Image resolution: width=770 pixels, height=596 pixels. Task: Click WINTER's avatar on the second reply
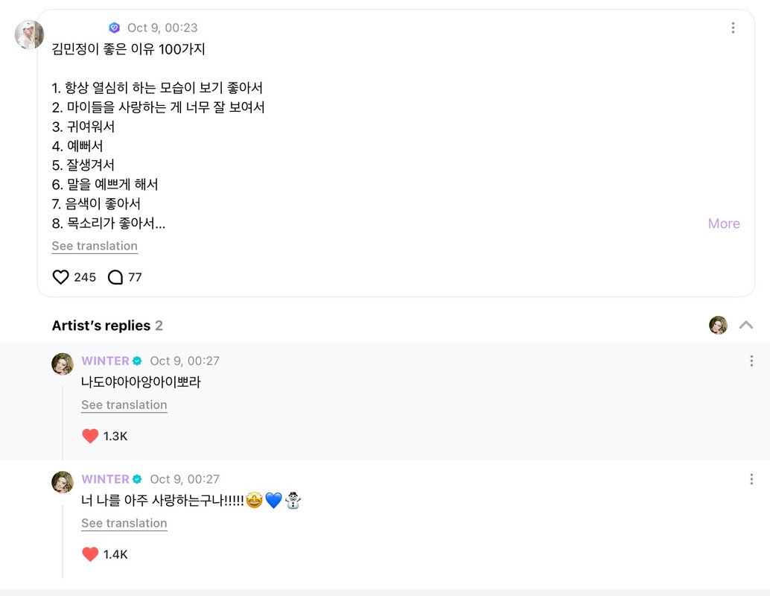pos(63,482)
